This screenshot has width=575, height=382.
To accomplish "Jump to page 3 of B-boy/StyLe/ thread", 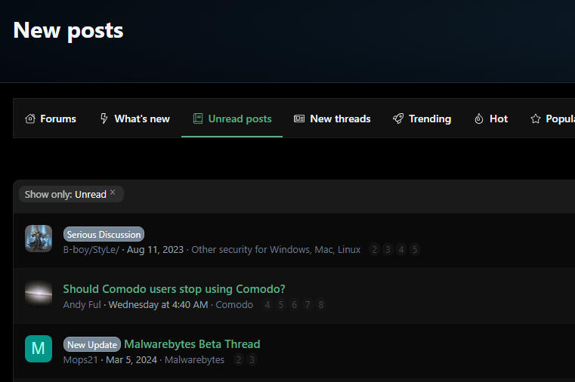I will [388, 250].
